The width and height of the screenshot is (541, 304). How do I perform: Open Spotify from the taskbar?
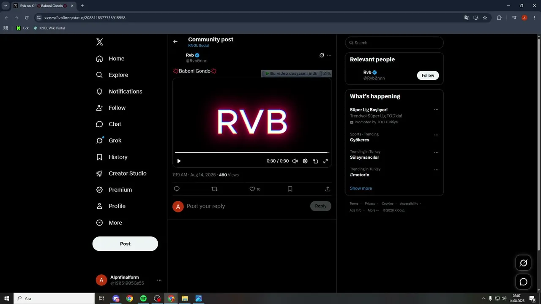click(x=143, y=299)
